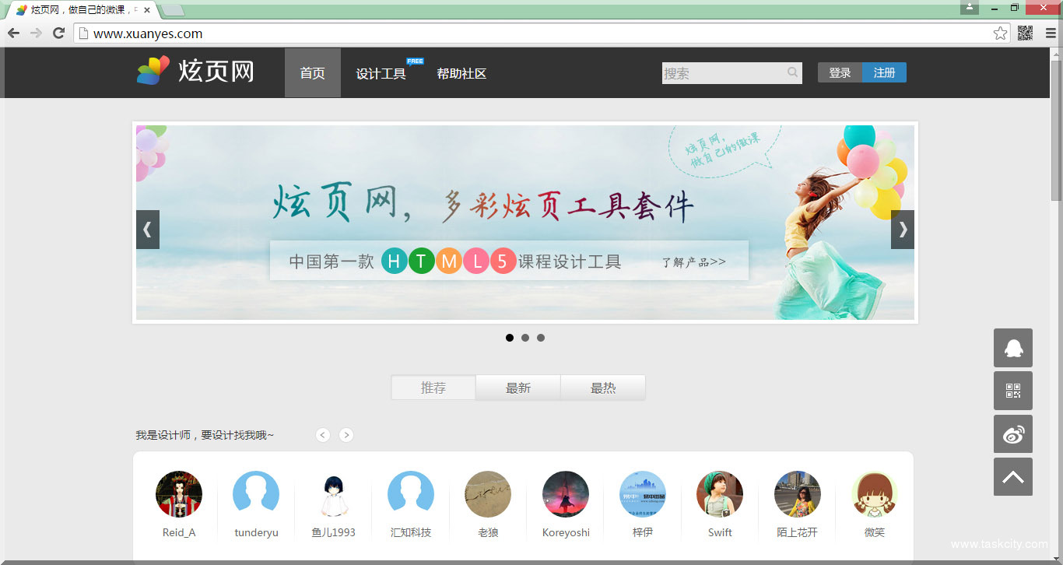Select the first carousel dot indicator
The image size is (1063, 565).
(x=510, y=338)
